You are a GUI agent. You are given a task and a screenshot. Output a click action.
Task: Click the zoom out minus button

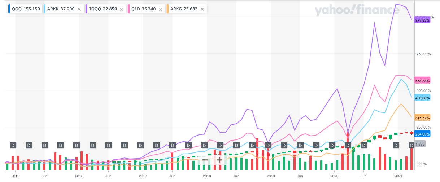205,159
